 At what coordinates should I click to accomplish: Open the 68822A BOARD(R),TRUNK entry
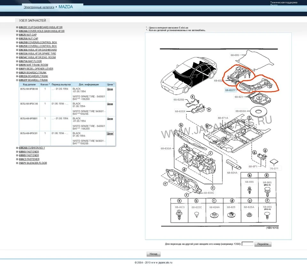click(x=34, y=76)
